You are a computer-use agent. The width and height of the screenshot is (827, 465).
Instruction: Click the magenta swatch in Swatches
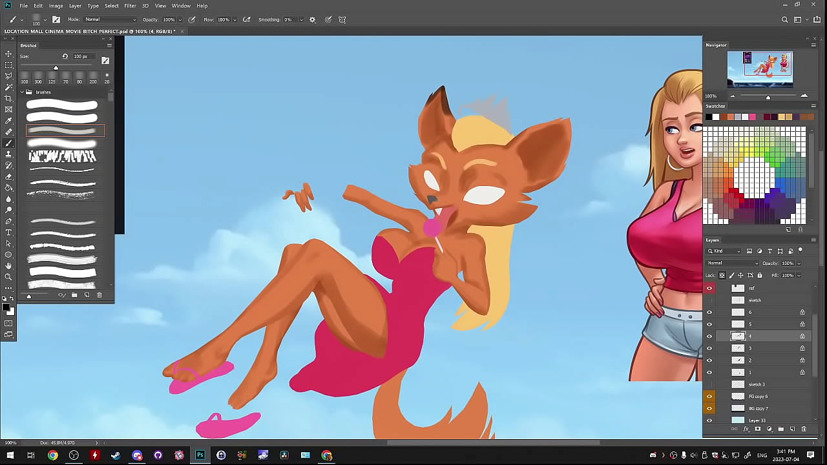(x=752, y=117)
